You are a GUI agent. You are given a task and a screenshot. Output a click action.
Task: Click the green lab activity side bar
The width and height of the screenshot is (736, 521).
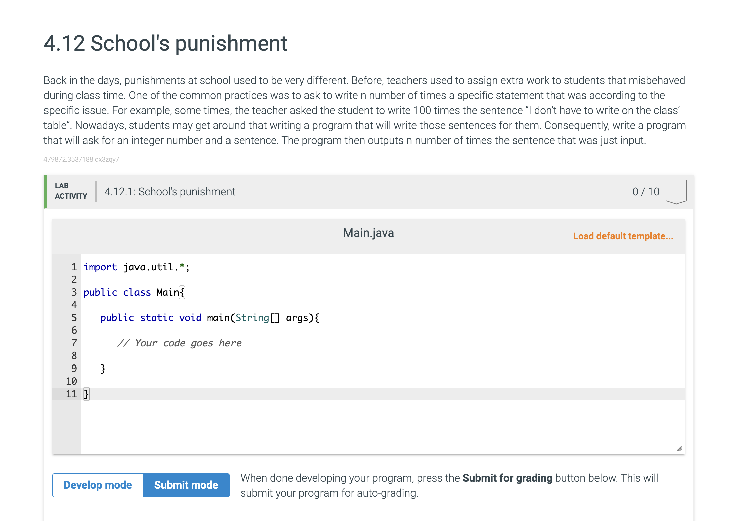(46, 191)
